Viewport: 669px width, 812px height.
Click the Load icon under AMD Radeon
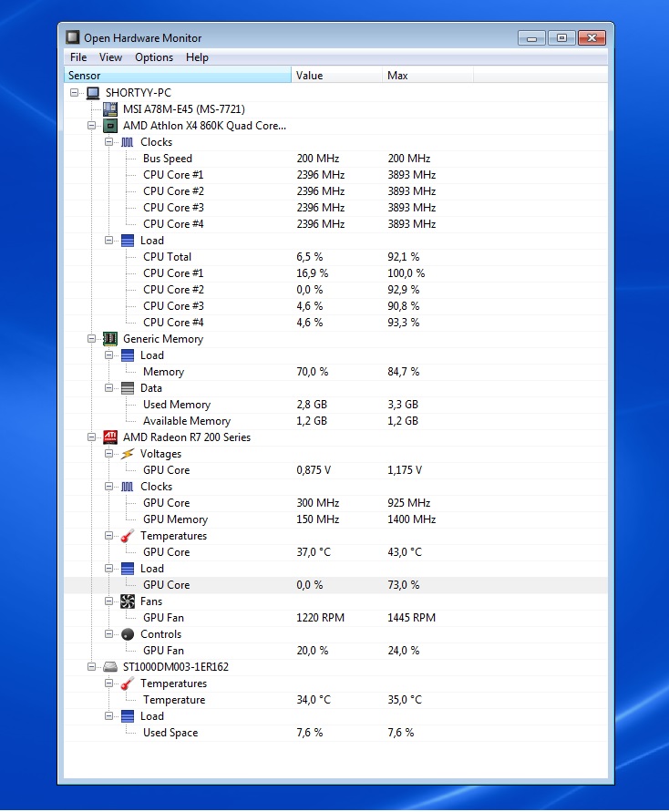coord(128,569)
